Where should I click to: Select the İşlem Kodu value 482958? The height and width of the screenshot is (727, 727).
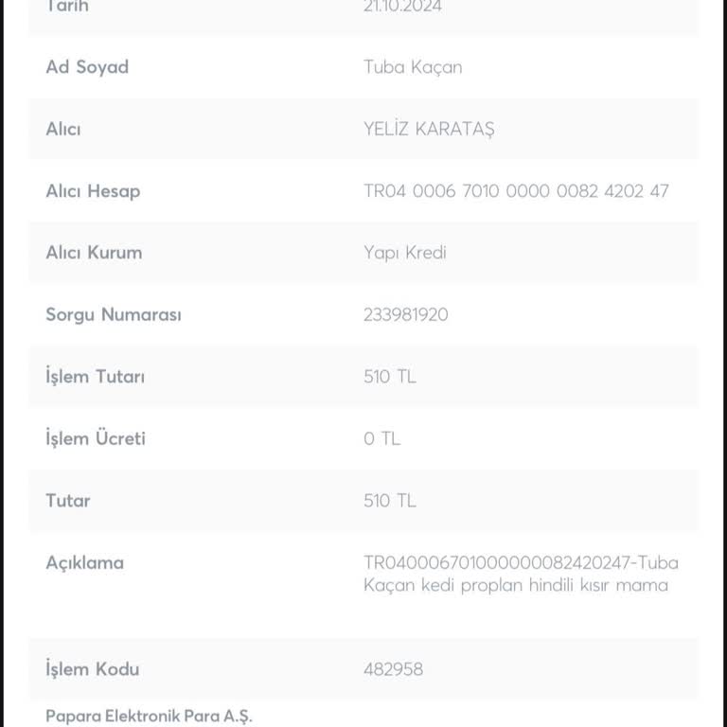coord(393,669)
